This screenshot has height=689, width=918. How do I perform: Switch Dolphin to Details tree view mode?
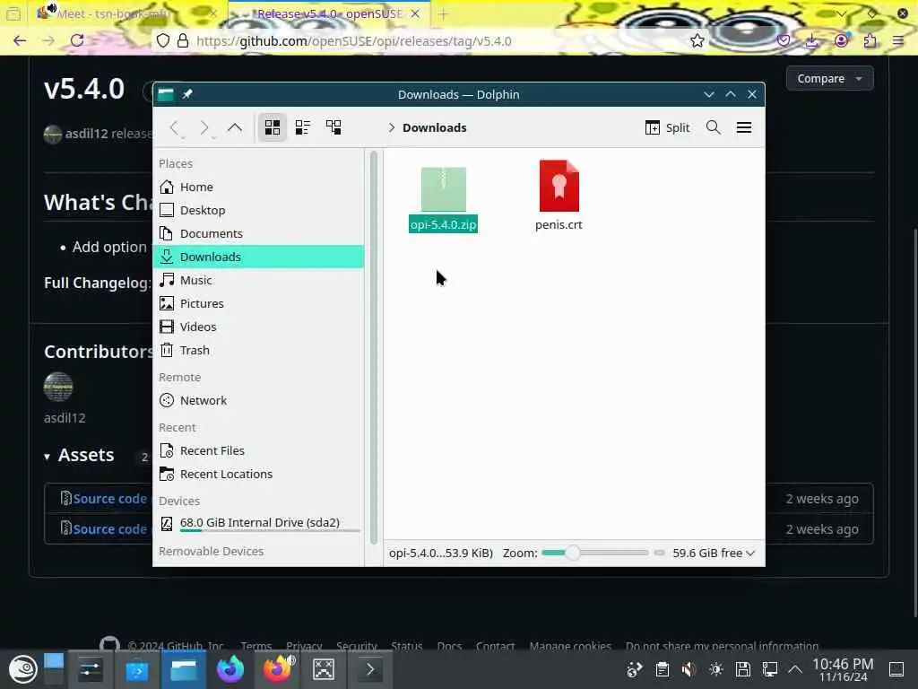[x=333, y=127]
